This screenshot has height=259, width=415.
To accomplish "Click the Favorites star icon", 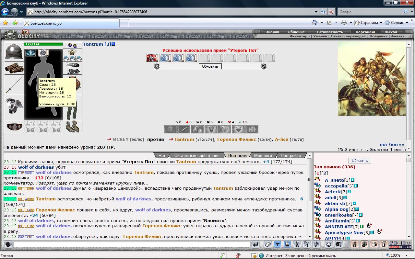I will pyautogui.click(x=6, y=23).
